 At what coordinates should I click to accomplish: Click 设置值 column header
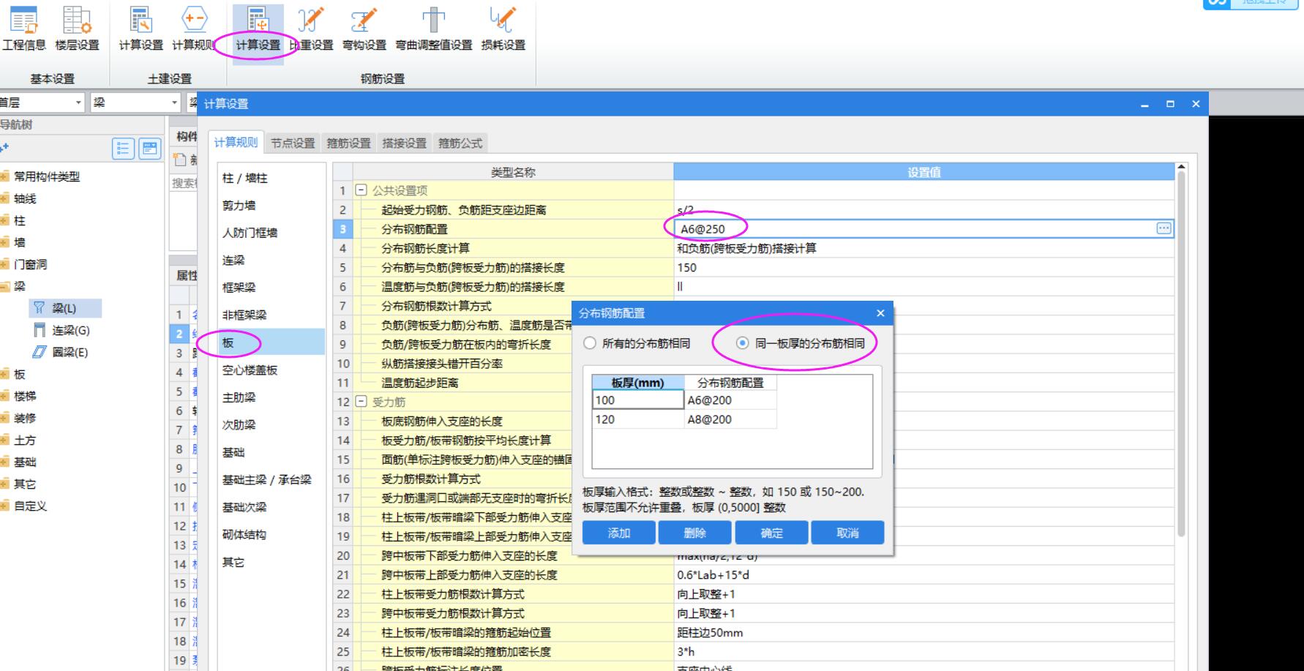tap(923, 172)
